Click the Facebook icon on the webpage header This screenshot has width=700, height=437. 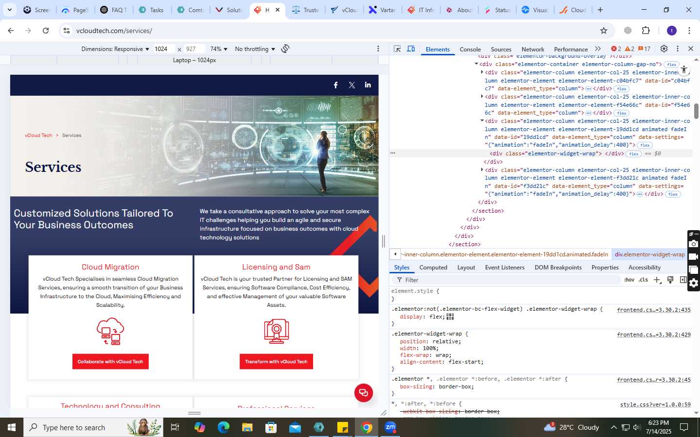click(335, 85)
